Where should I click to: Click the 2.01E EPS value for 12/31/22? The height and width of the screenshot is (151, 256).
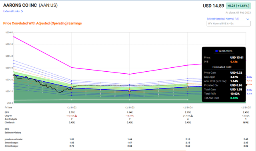coord(72,112)
